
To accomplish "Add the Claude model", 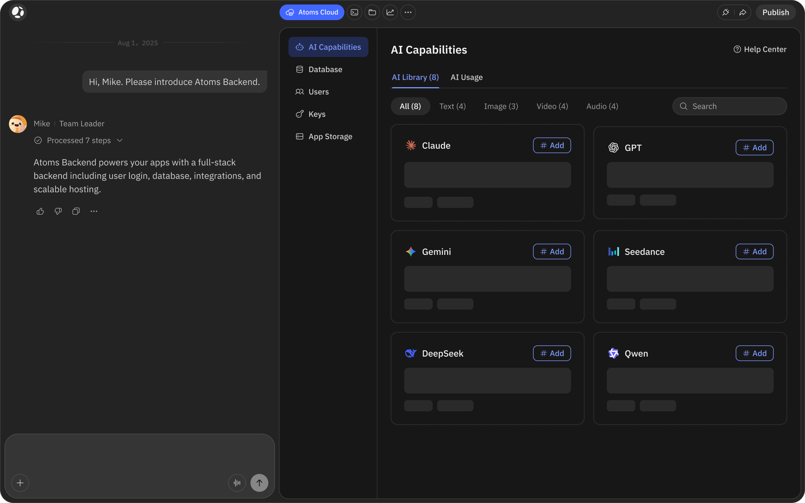I will coord(552,145).
